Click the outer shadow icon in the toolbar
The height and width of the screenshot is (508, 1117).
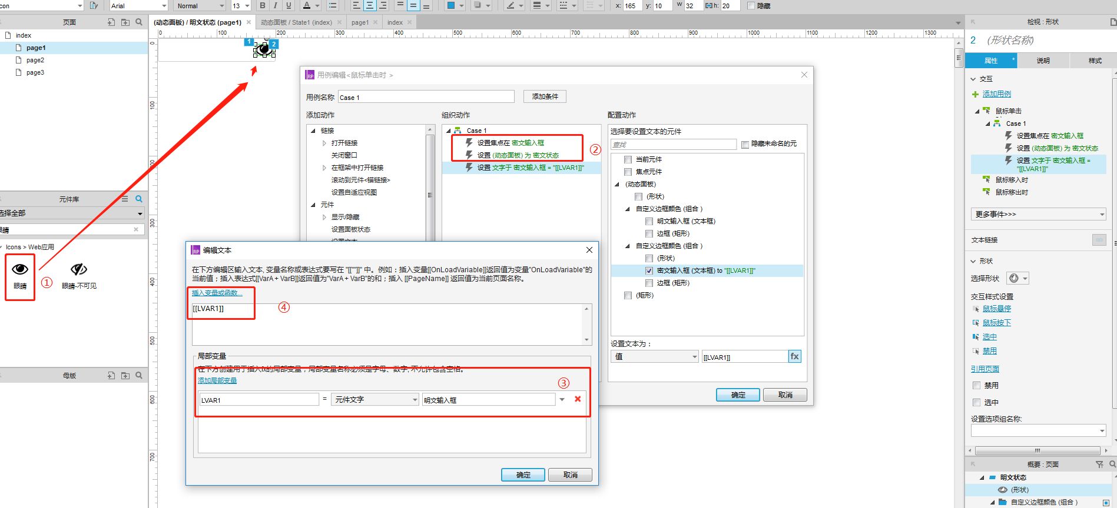pos(478,5)
